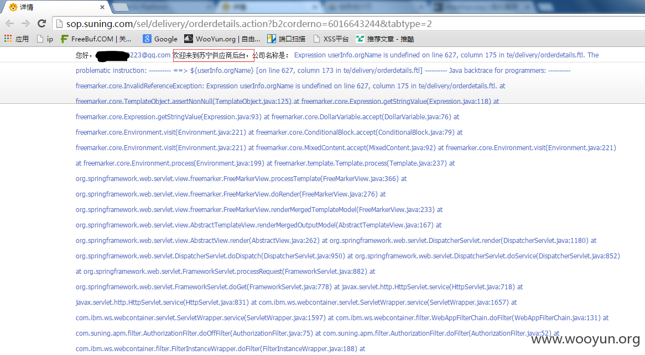Click the line starting "problematic instruction"
The width and height of the screenshot is (645, 355).
pyautogui.click(x=323, y=71)
